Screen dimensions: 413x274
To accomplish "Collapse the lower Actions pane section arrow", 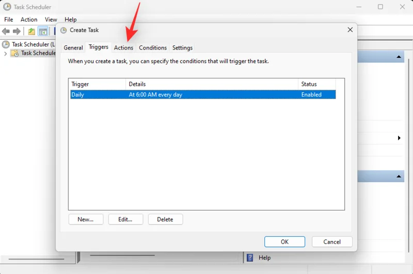I will (x=399, y=176).
